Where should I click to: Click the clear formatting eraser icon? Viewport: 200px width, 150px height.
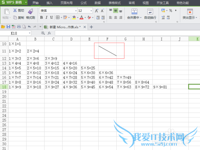point(89,18)
